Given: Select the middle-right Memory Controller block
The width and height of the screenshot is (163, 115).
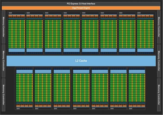Looking at the screenshot, I should click(159, 60).
